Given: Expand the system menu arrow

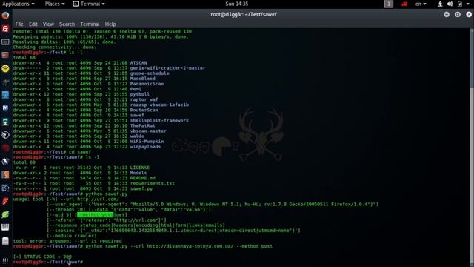Looking at the screenshot, I should (467, 4).
